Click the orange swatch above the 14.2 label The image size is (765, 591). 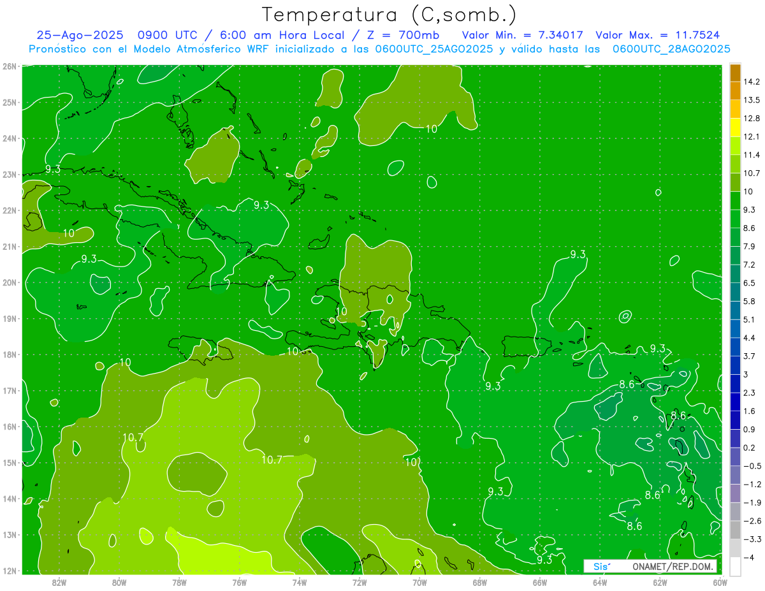735,73
